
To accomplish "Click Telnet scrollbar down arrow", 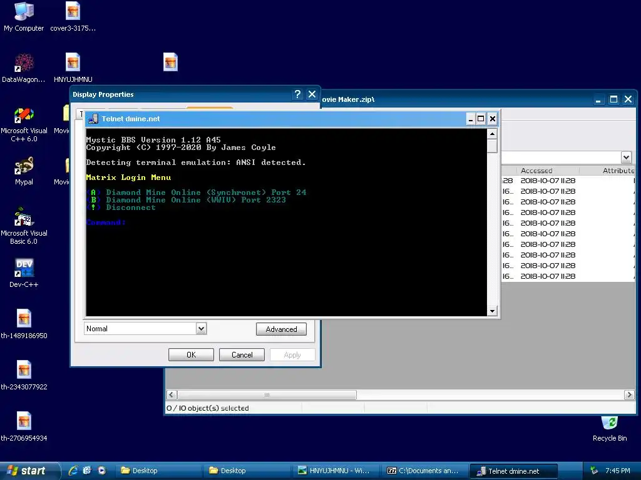I will point(492,311).
